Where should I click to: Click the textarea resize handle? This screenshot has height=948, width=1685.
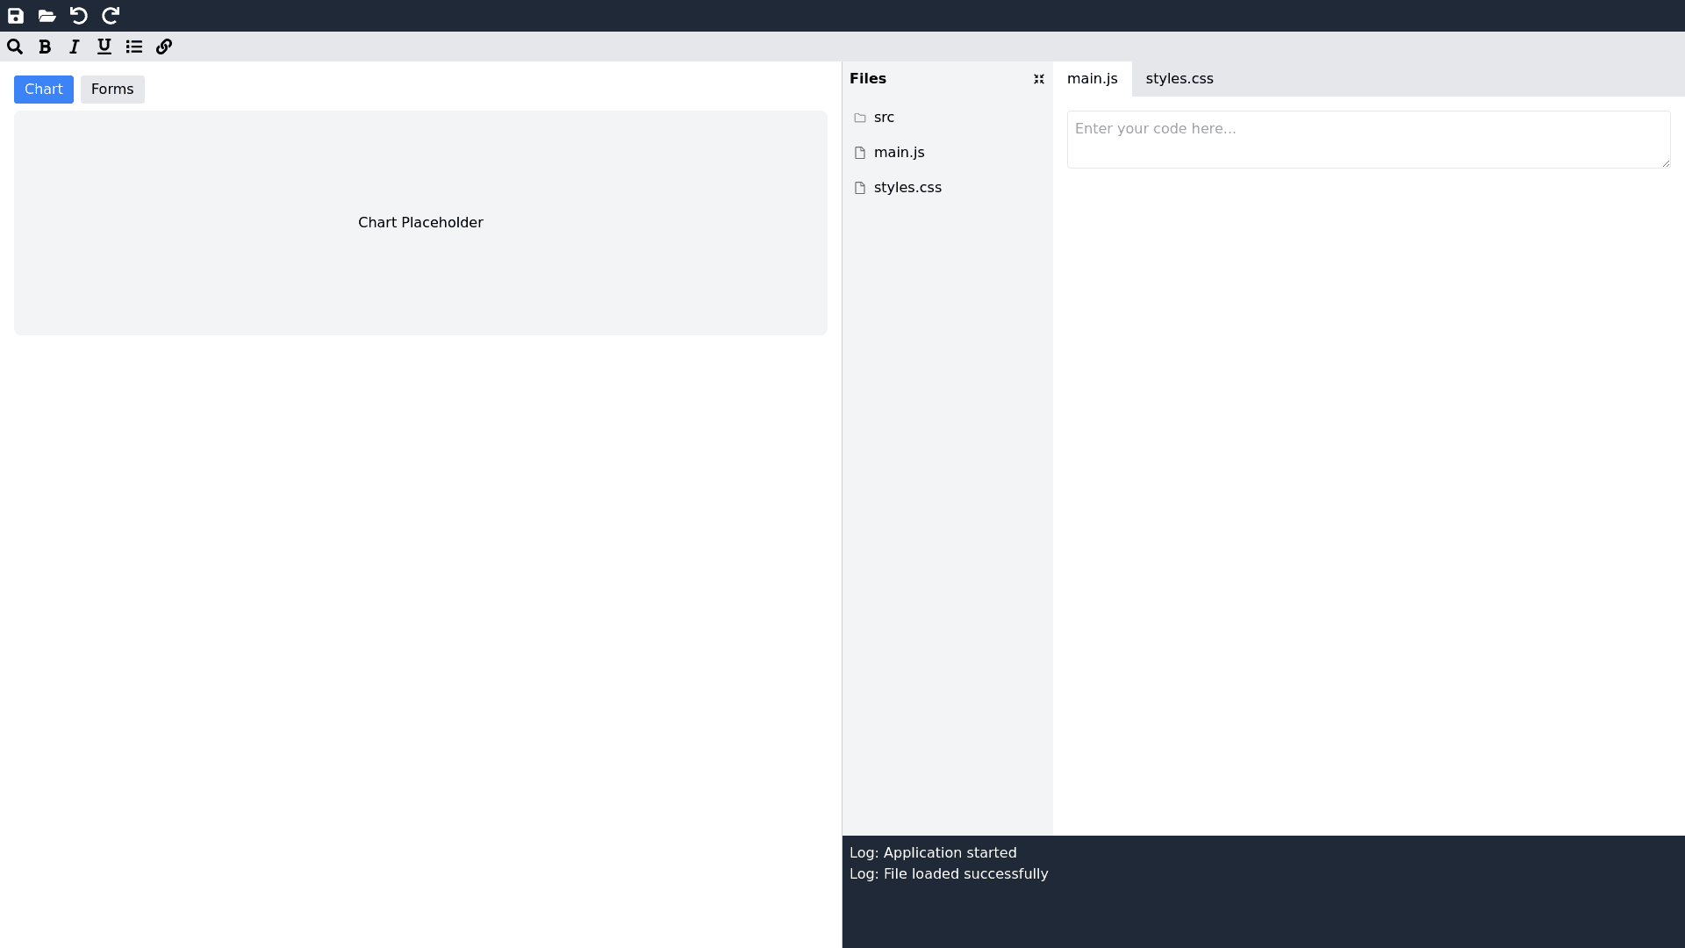[x=1666, y=163]
